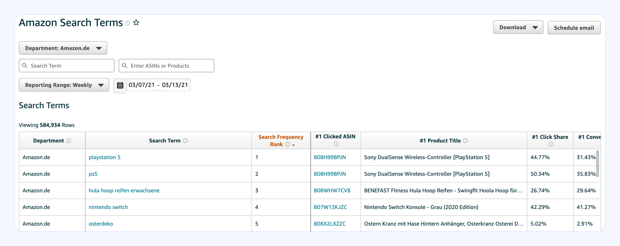The width and height of the screenshot is (620, 246).
Task: Click the table's vertical scrollbar thumb
Action: point(598,164)
